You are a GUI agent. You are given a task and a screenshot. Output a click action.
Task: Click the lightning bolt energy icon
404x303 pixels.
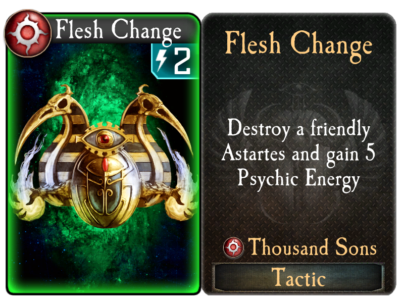[162, 61]
